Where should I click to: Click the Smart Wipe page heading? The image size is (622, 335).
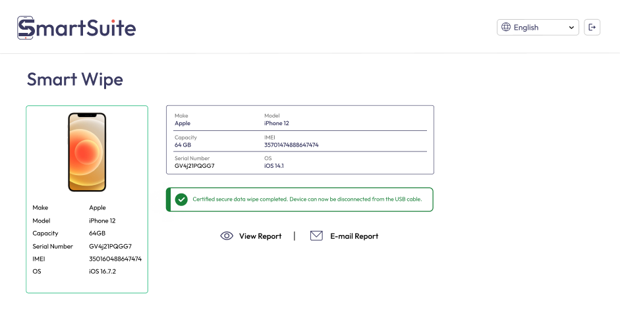click(x=74, y=80)
